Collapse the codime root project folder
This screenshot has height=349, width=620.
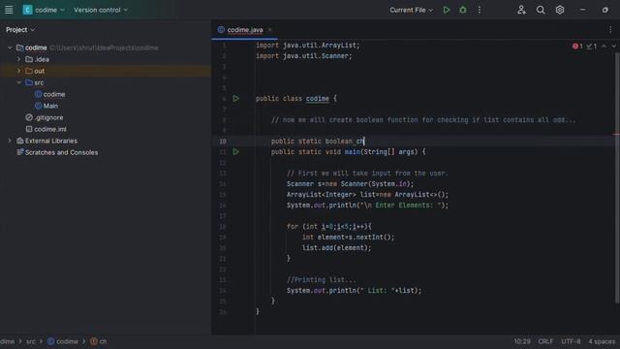point(10,48)
